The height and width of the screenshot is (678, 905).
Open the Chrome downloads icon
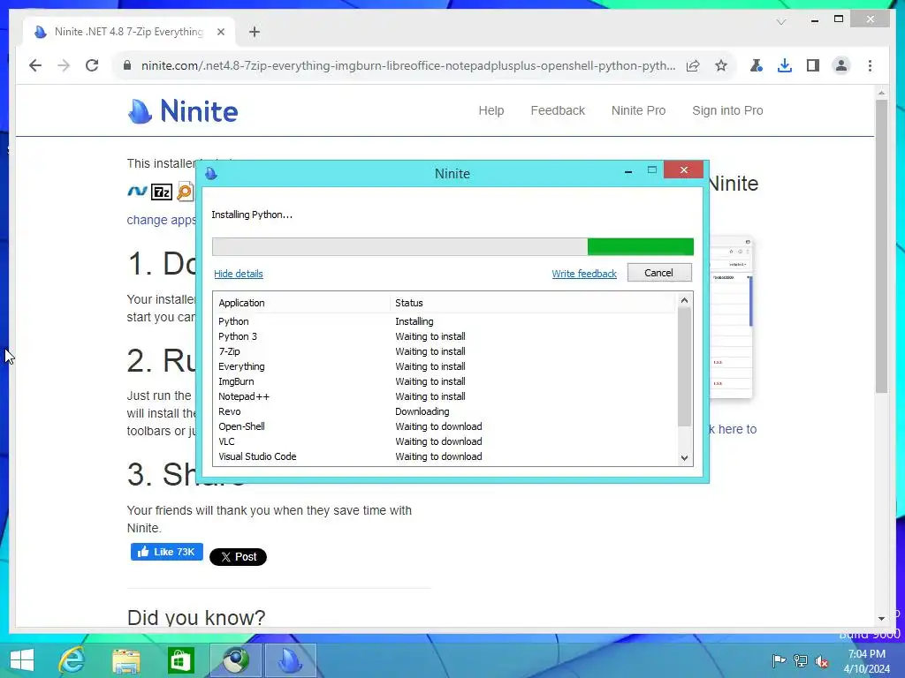pyautogui.click(x=785, y=65)
